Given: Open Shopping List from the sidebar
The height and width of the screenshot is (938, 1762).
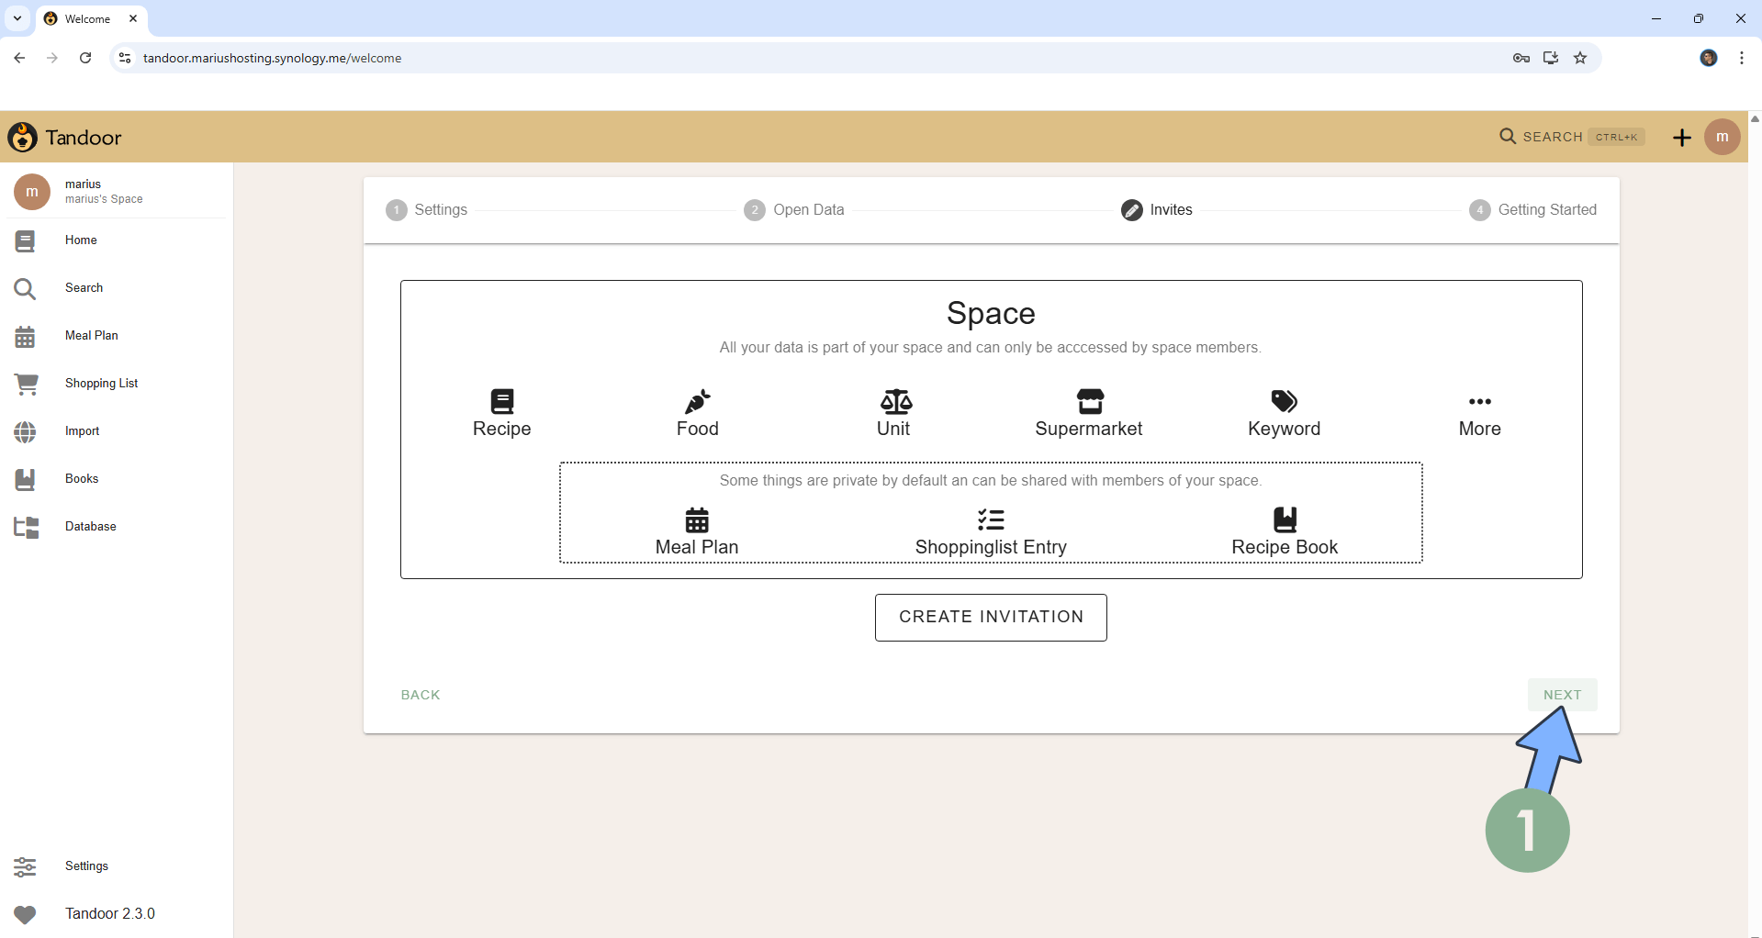Looking at the screenshot, I should click(101, 384).
